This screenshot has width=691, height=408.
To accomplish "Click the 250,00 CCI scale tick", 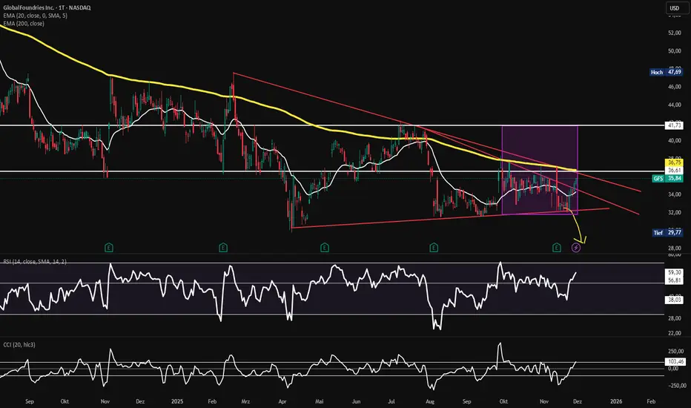I will [x=676, y=352].
